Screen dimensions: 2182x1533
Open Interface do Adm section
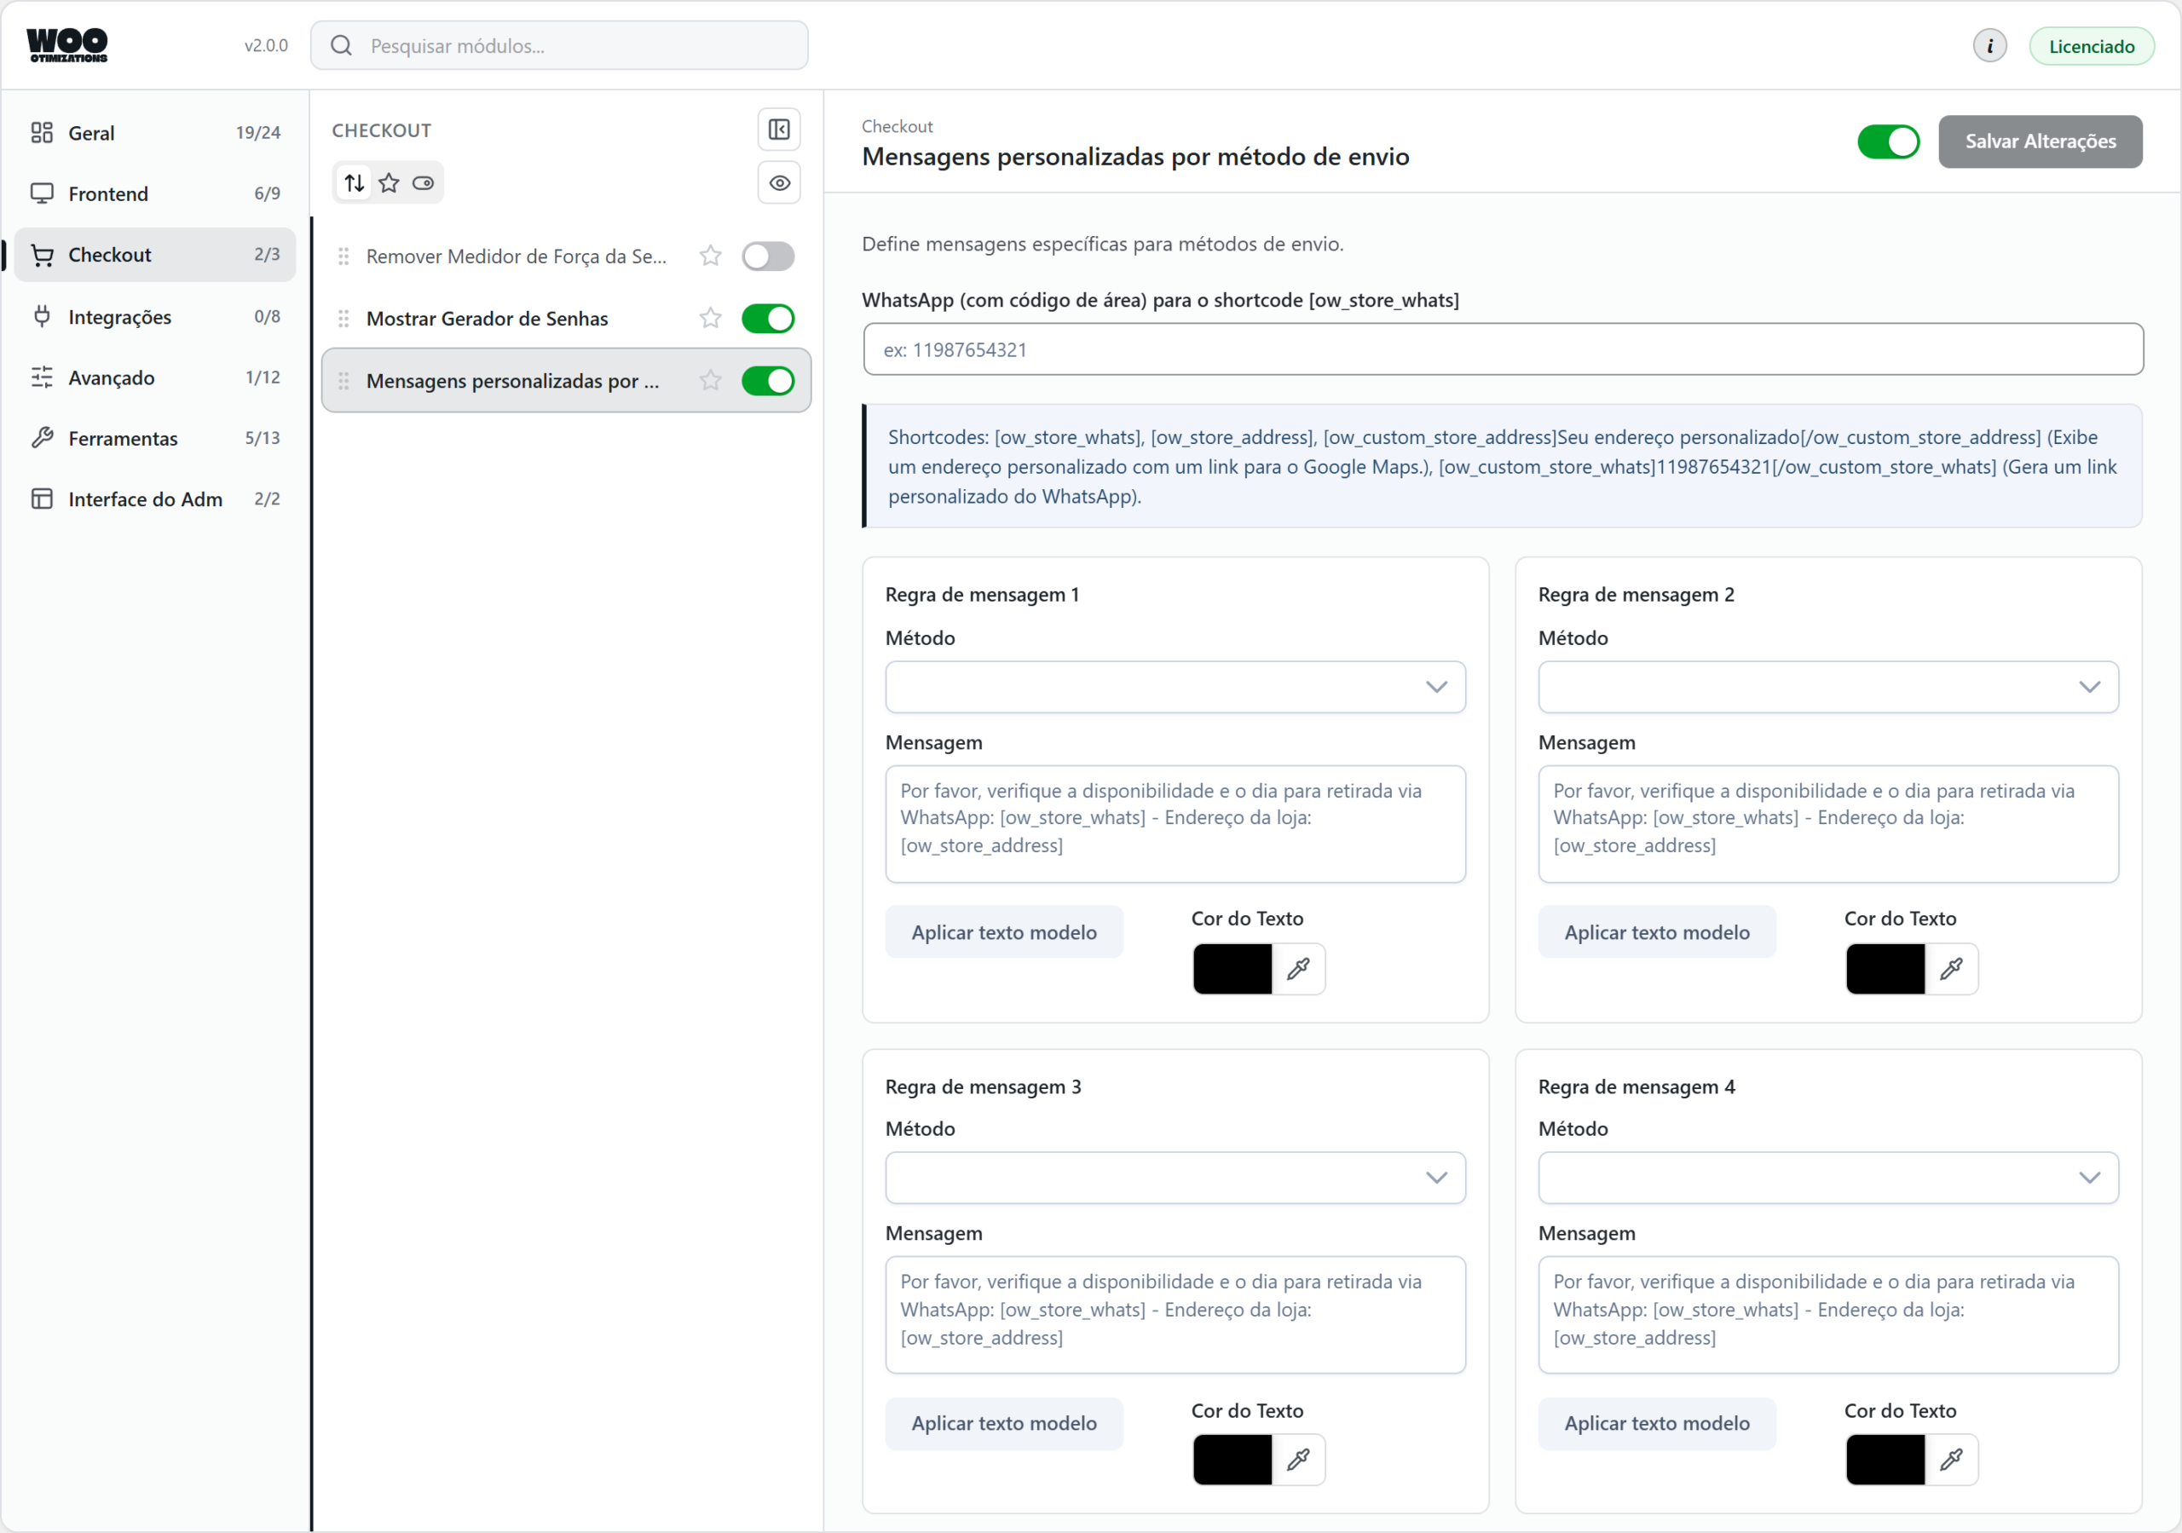pyautogui.click(x=155, y=499)
